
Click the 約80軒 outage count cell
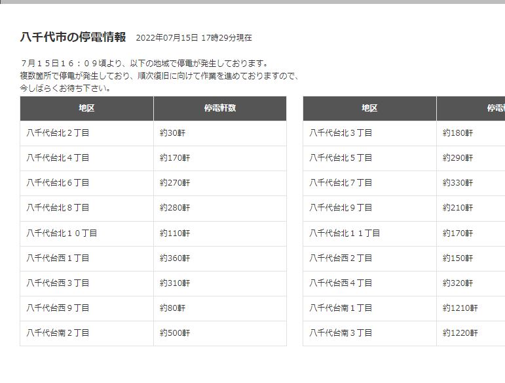coord(220,308)
